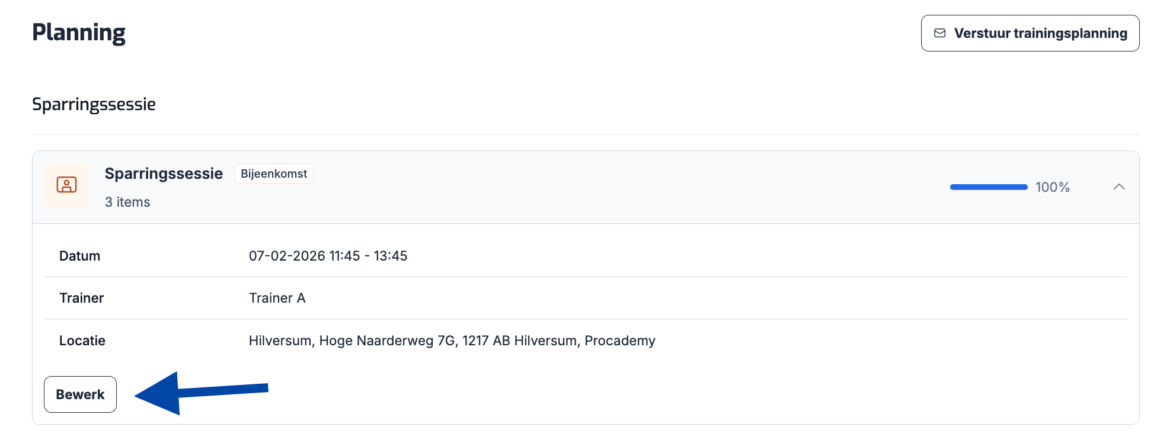The height and width of the screenshot is (443, 1157).
Task: Click the Sparringssessie section heading above the card
Action: coord(94,104)
